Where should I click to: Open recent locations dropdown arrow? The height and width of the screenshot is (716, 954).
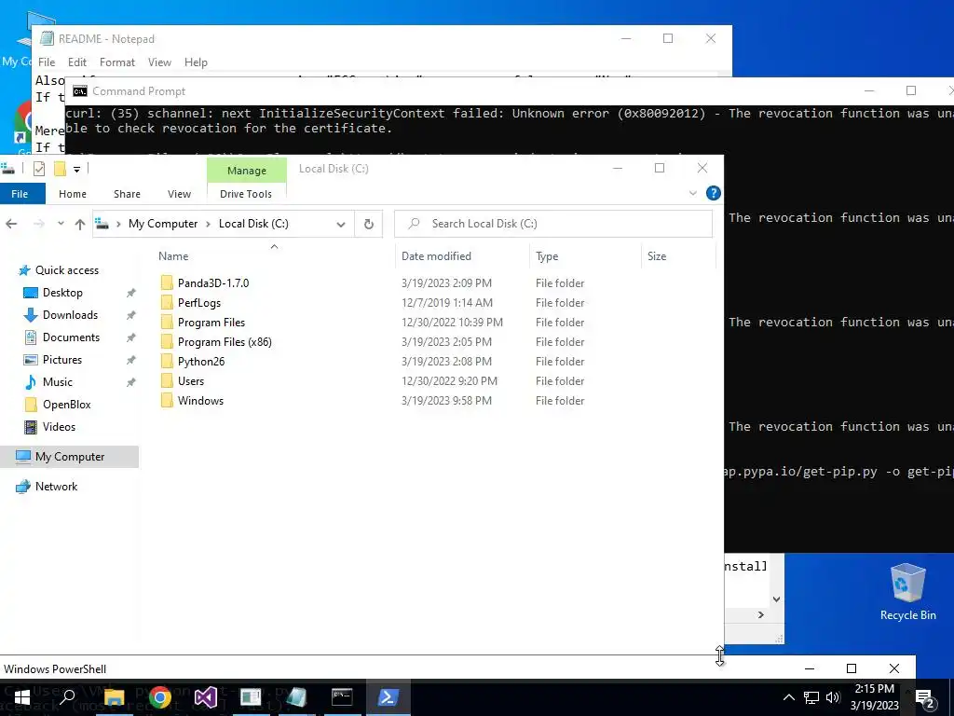pos(61,224)
